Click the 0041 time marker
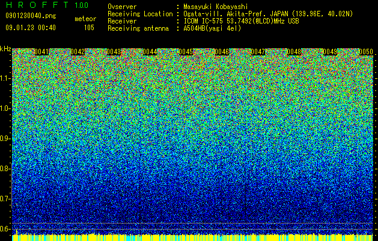Viewport: 378px width, 241px height. click(41, 52)
